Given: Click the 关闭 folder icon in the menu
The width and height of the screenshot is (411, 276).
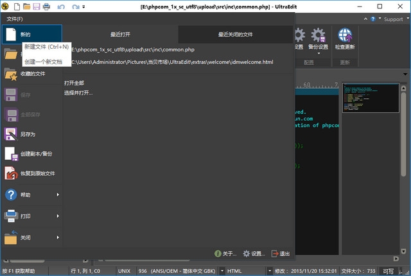Looking at the screenshot, I should [11, 237].
